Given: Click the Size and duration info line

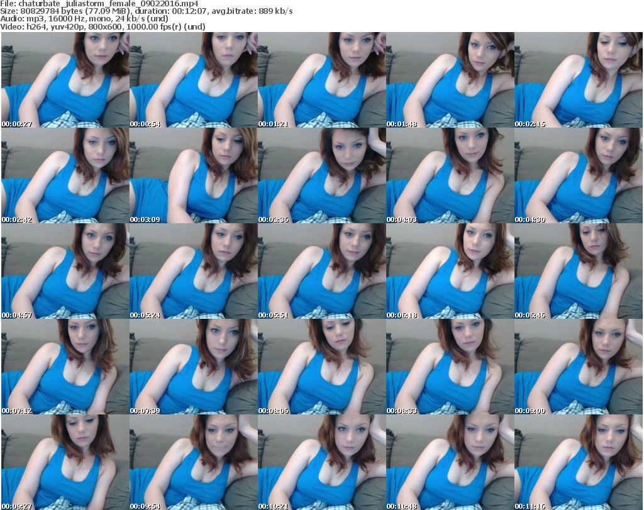Looking at the screenshot, I should tap(146, 11).
